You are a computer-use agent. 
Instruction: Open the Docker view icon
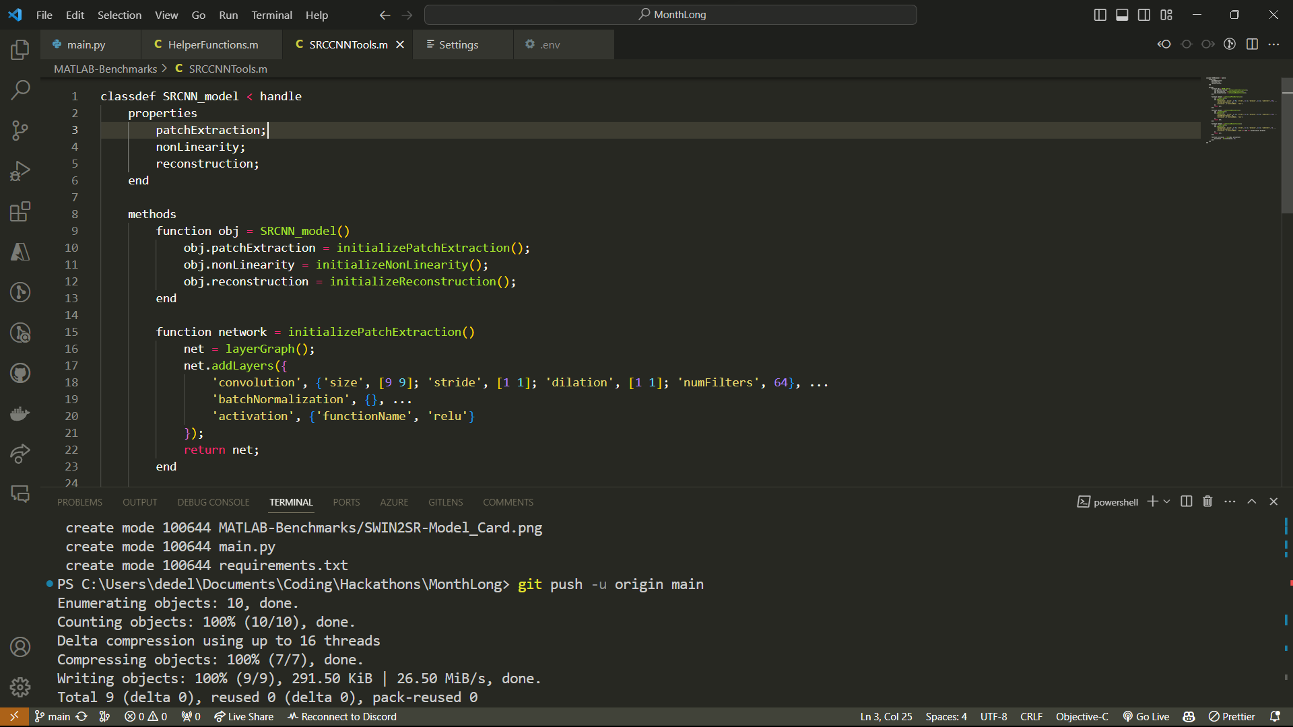pyautogui.click(x=20, y=413)
